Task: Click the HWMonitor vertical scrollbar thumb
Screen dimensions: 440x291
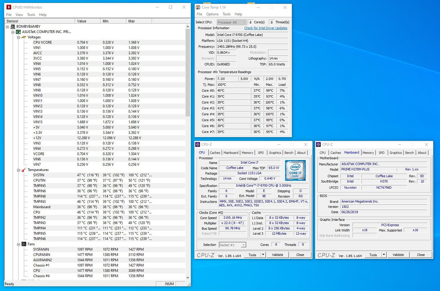Action: pos(188,73)
